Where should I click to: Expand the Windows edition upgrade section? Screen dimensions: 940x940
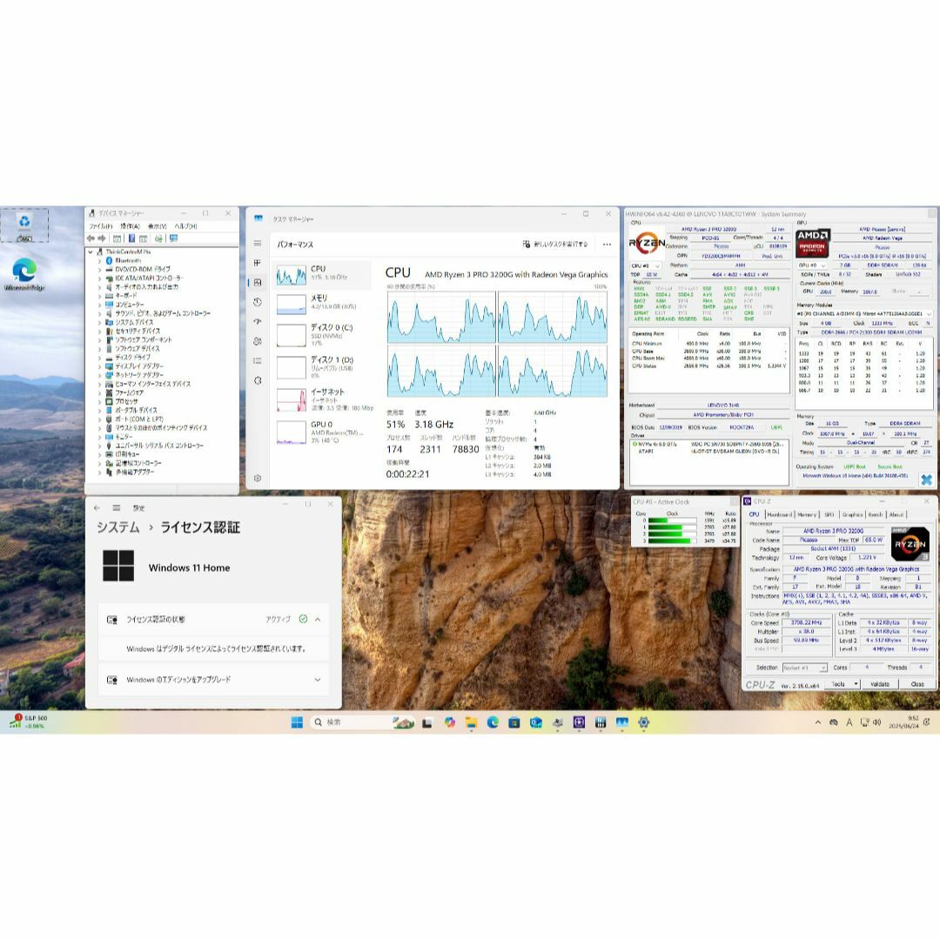318,680
